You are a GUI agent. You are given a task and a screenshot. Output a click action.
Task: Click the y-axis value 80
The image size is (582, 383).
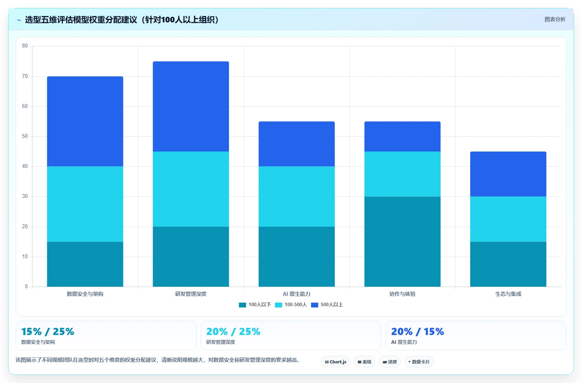(25, 46)
